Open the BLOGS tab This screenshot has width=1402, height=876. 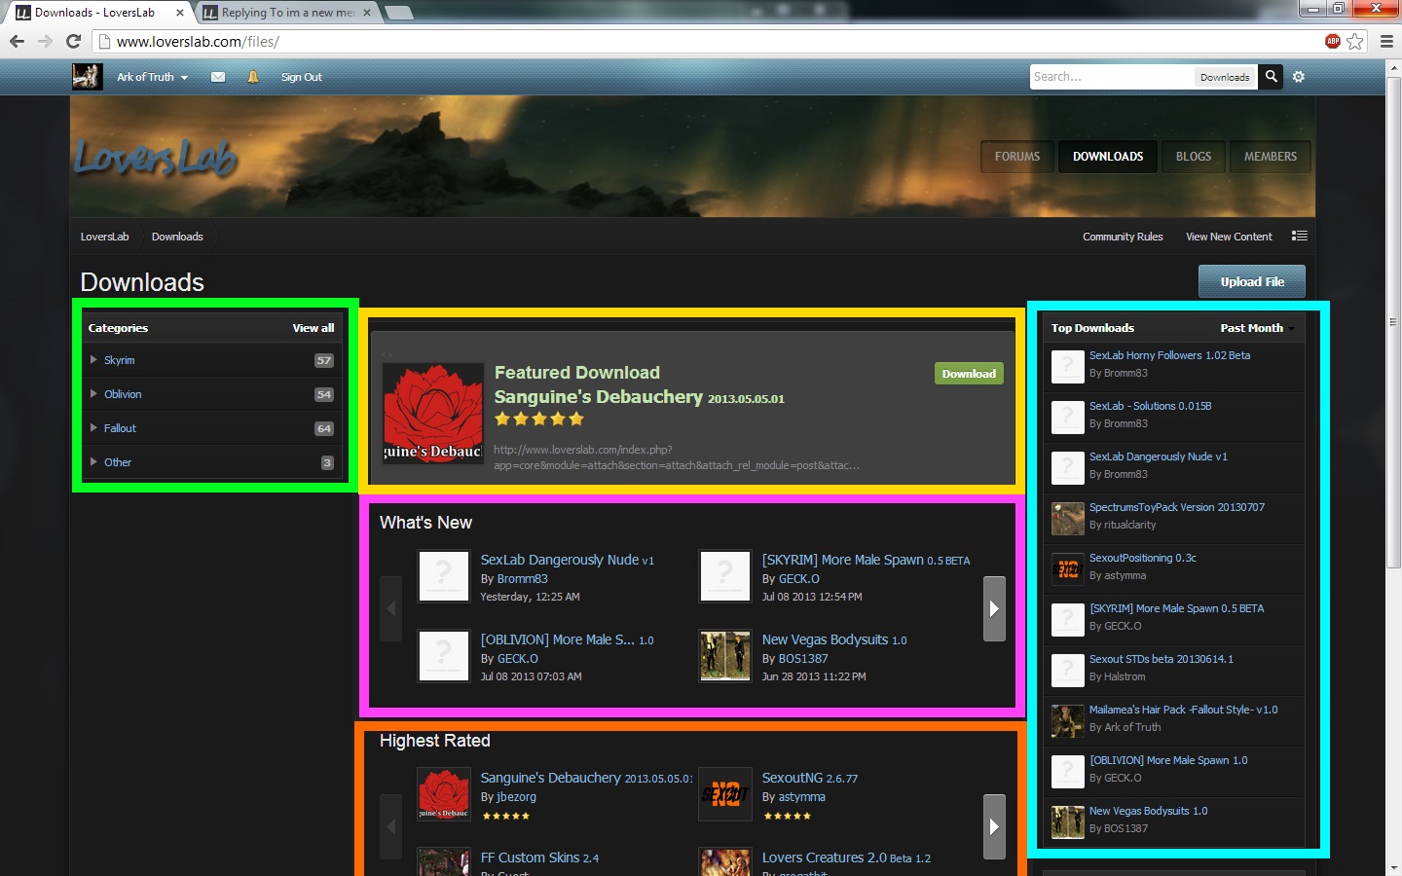pyautogui.click(x=1194, y=157)
